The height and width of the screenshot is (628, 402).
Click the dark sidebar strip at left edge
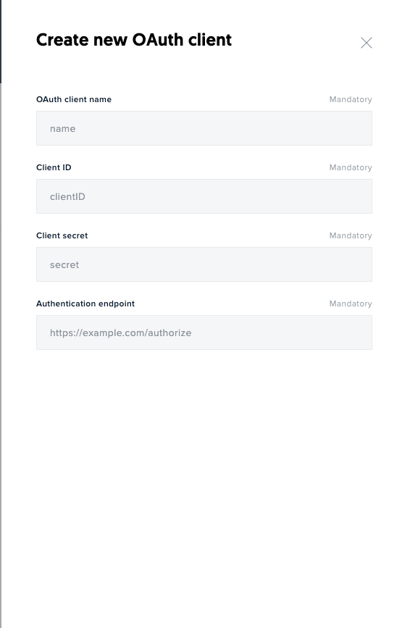[1, 42]
